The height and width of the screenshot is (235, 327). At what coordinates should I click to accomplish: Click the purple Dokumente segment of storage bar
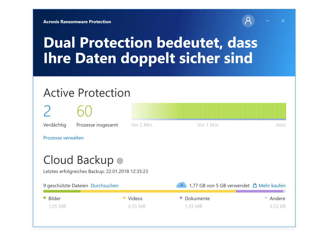pos(259,191)
